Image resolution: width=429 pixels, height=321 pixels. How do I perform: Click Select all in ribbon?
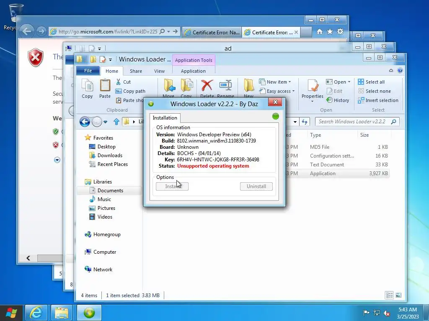(x=371, y=82)
